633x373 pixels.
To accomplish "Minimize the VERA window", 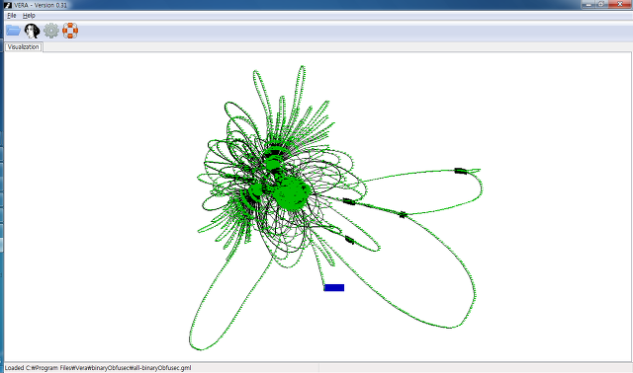I will (588, 4).
